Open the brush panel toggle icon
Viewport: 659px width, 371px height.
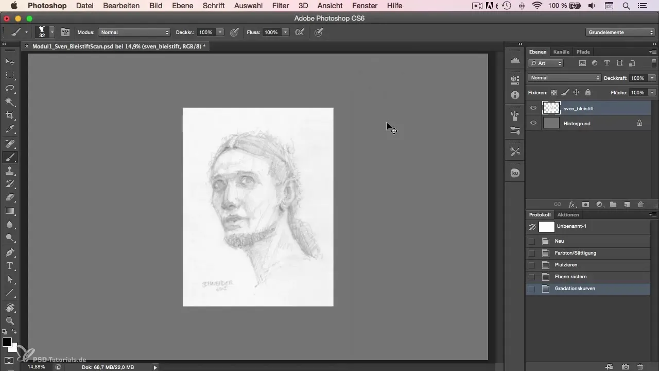(x=65, y=32)
